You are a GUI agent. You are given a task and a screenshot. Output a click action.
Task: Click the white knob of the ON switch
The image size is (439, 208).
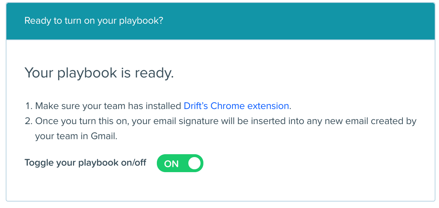[x=194, y=163]
